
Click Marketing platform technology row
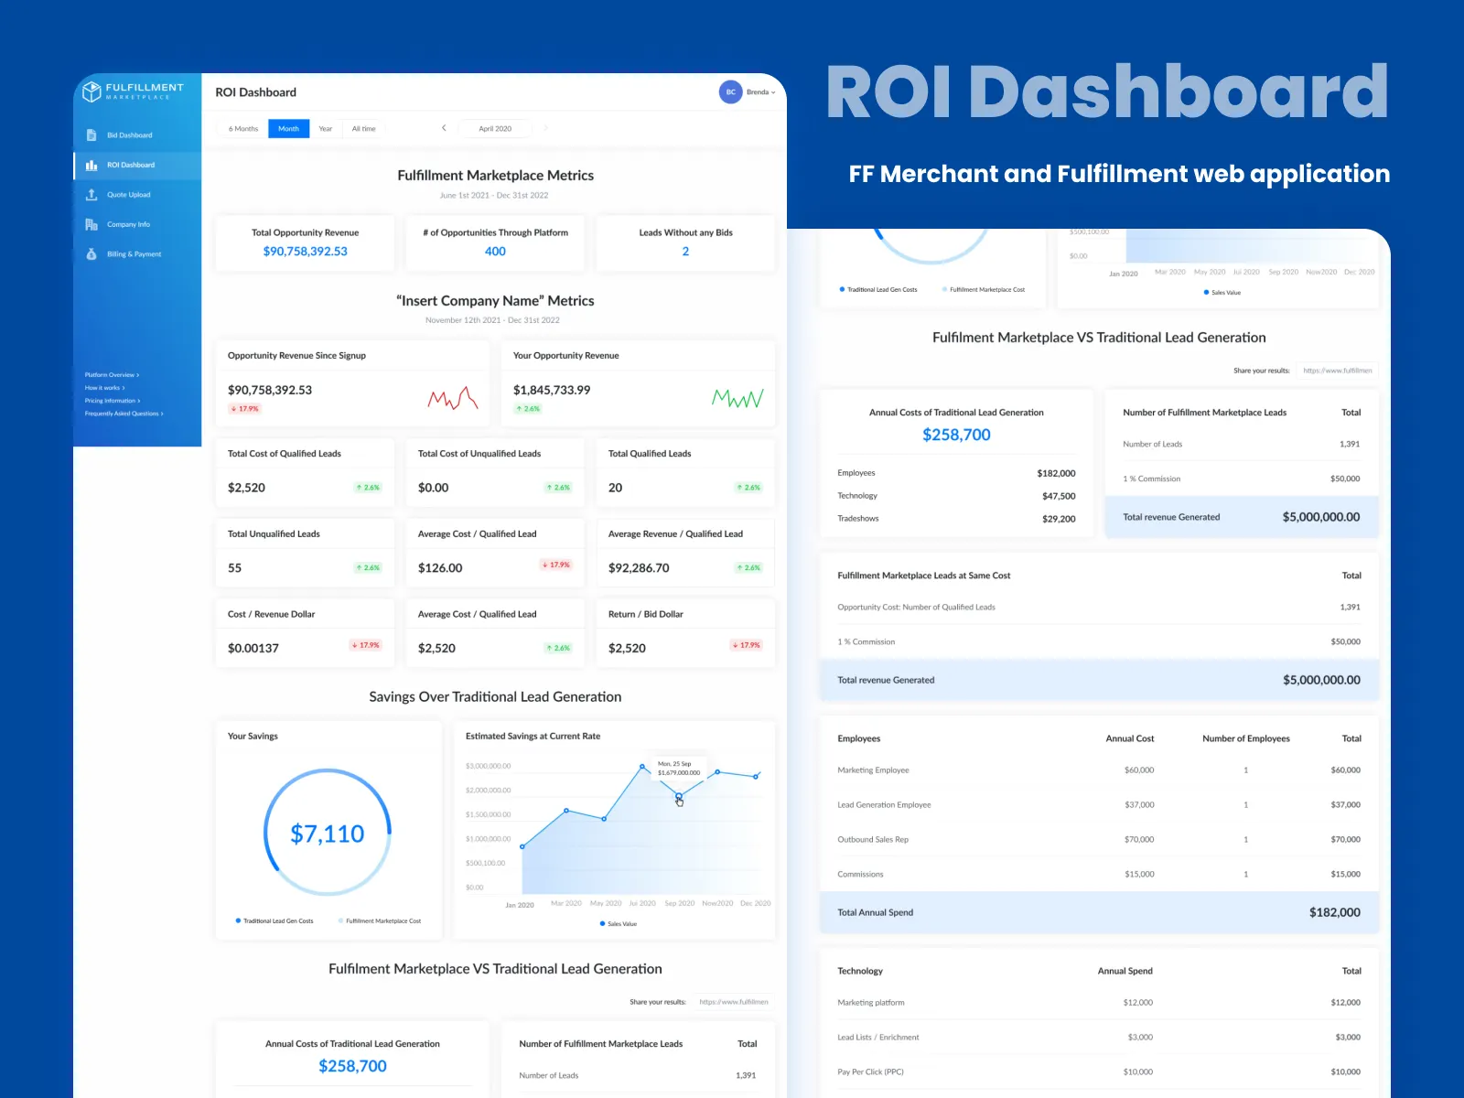(1099, 1003)
